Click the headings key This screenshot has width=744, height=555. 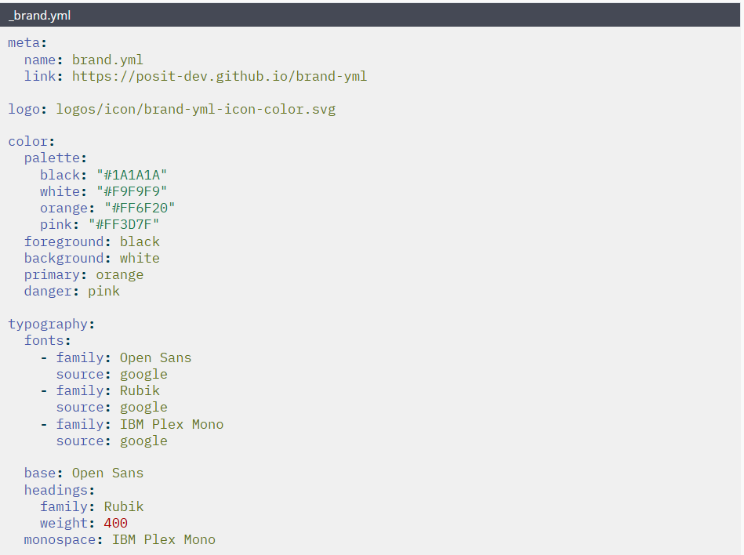click(x=56, y=490)
